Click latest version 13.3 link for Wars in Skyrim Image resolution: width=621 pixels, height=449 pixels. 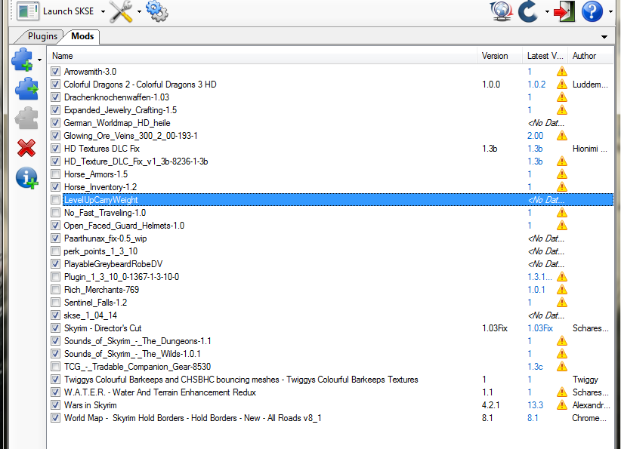[535, 405]
